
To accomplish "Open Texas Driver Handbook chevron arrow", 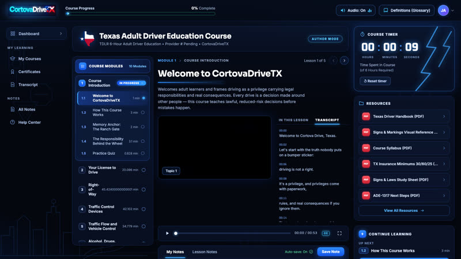I will [x=444, y=117].
